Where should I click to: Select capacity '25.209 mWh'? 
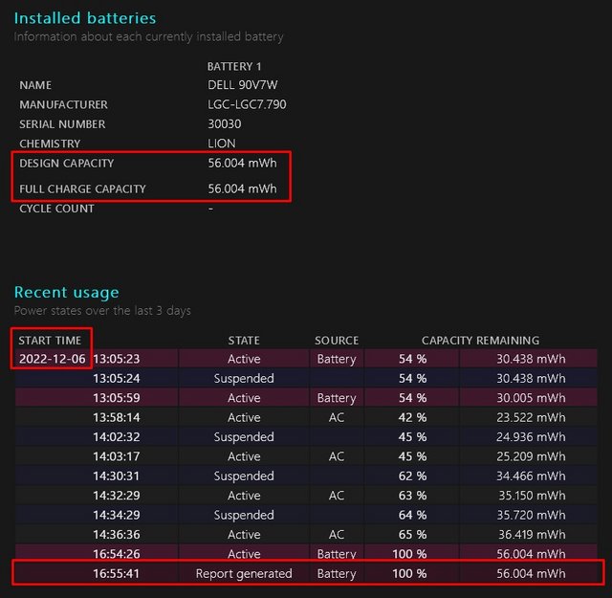pos(531,456)
